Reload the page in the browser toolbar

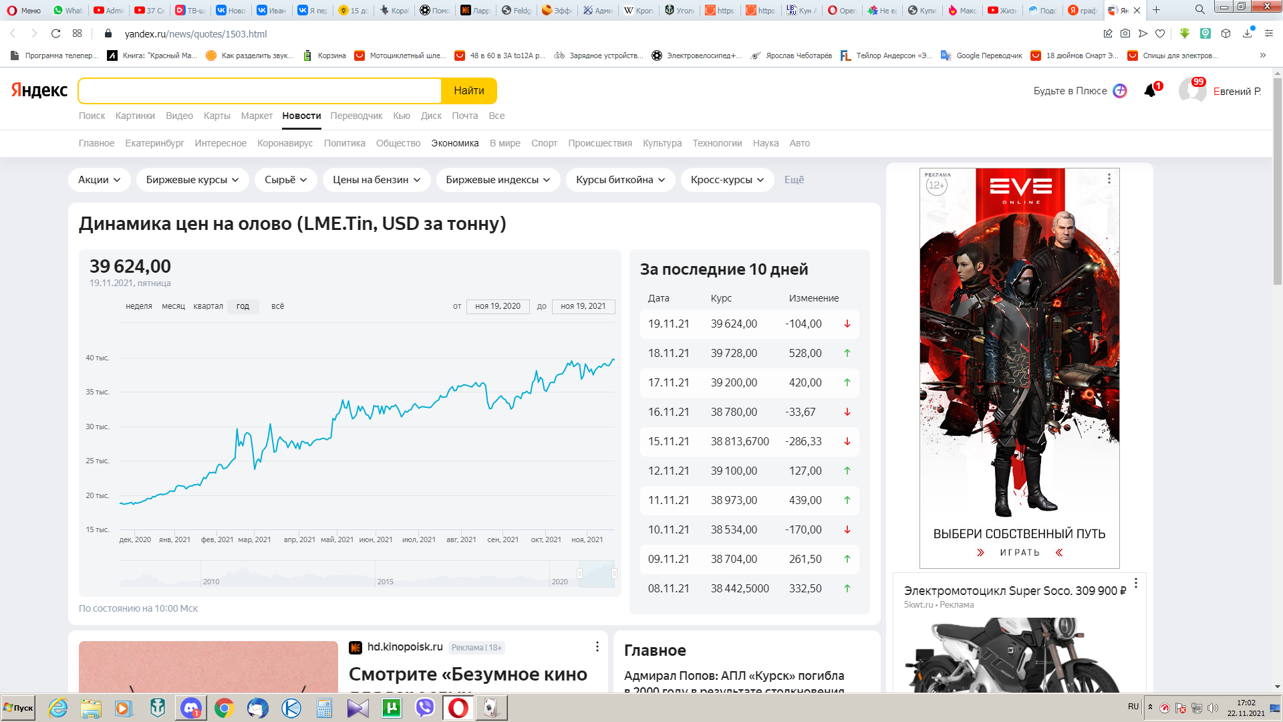click(x=56, y=33)
